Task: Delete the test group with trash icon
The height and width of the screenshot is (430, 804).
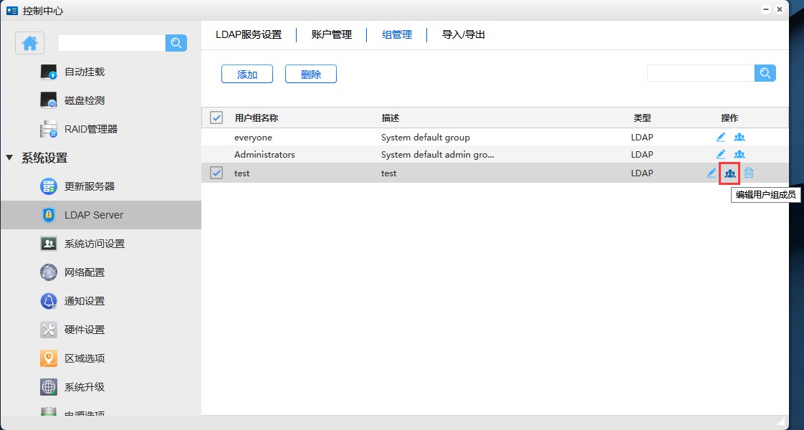Action: coord(749,173)
